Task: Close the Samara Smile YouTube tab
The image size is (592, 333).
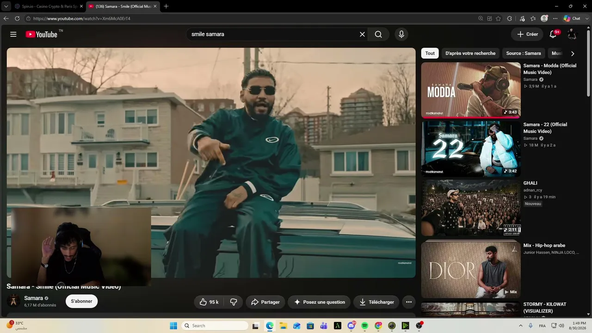Action: tap(155, 6)
